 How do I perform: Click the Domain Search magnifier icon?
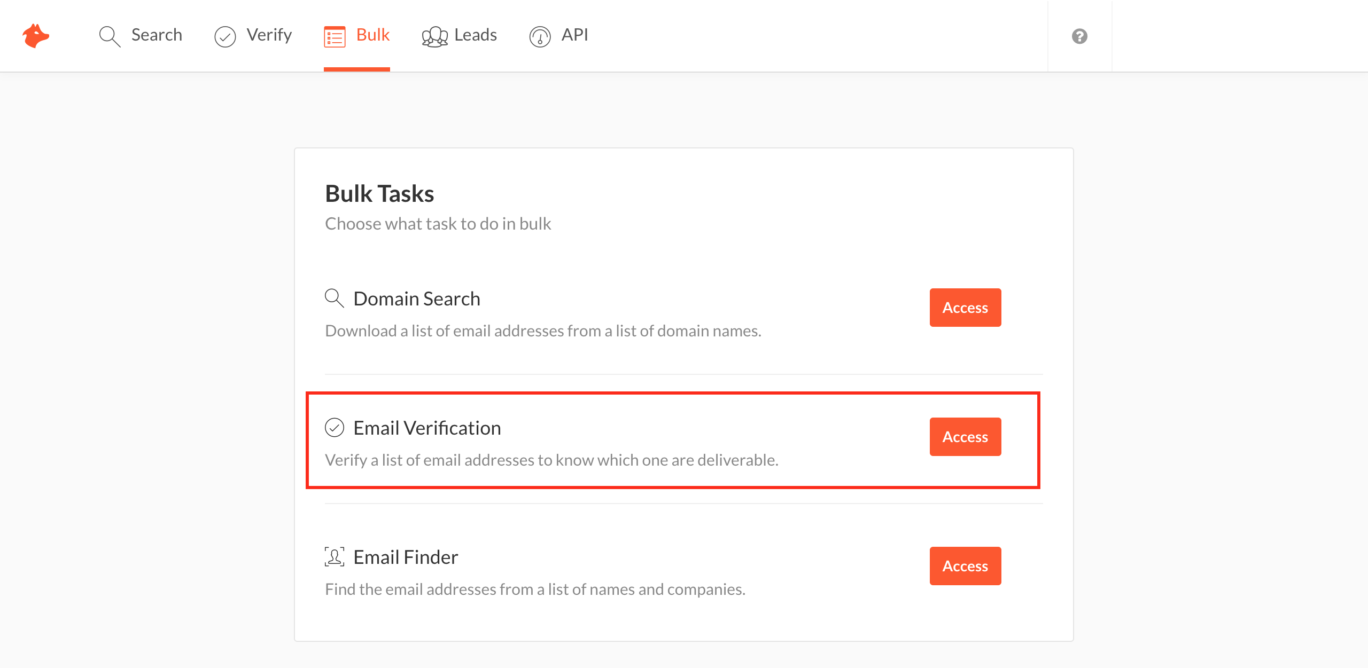click(335, 298)
